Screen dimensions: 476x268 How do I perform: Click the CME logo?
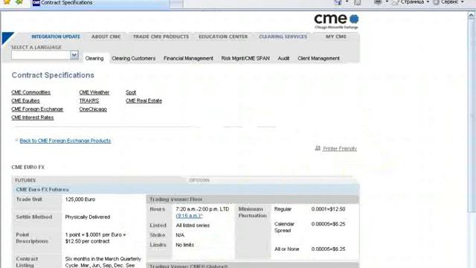pos(336,21)
